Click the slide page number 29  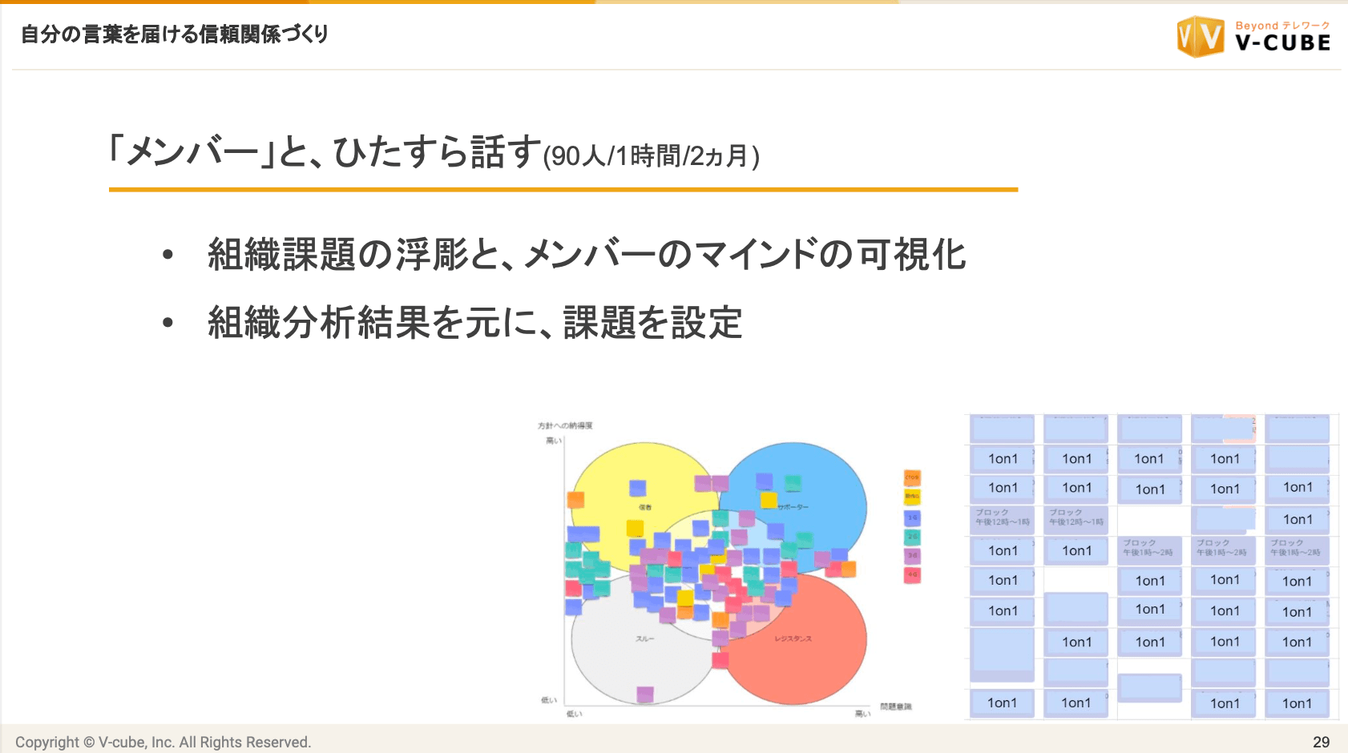[x=1321, y=742]
